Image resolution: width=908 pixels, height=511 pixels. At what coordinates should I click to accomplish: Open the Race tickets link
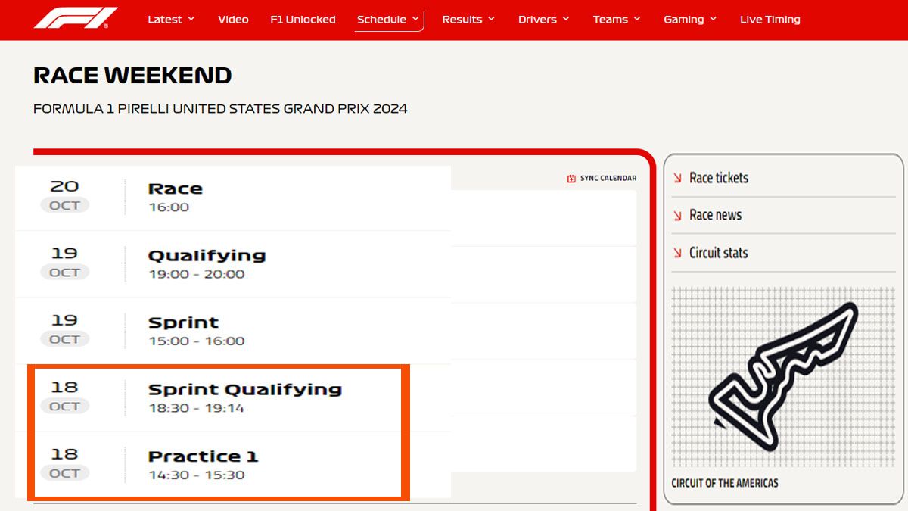coord(719,178)
